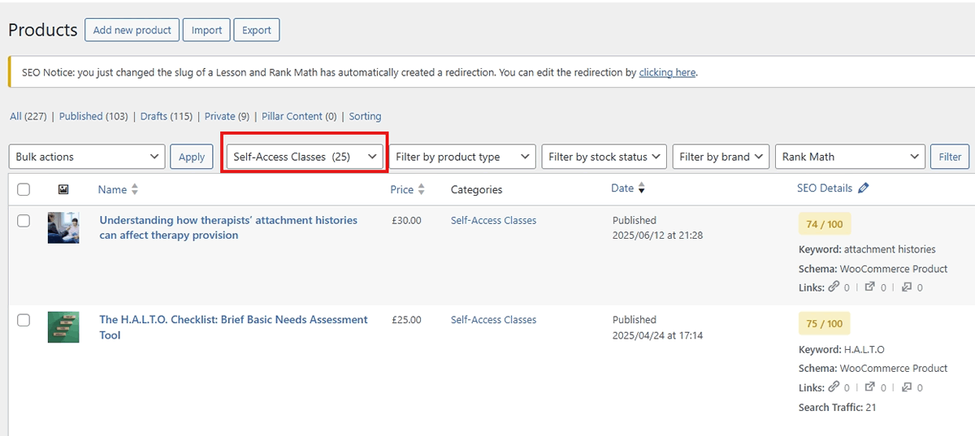Viewport: 975px width, 436px height.
Task: Tick checkbox for attachment histories product
Action: [24, 221]
